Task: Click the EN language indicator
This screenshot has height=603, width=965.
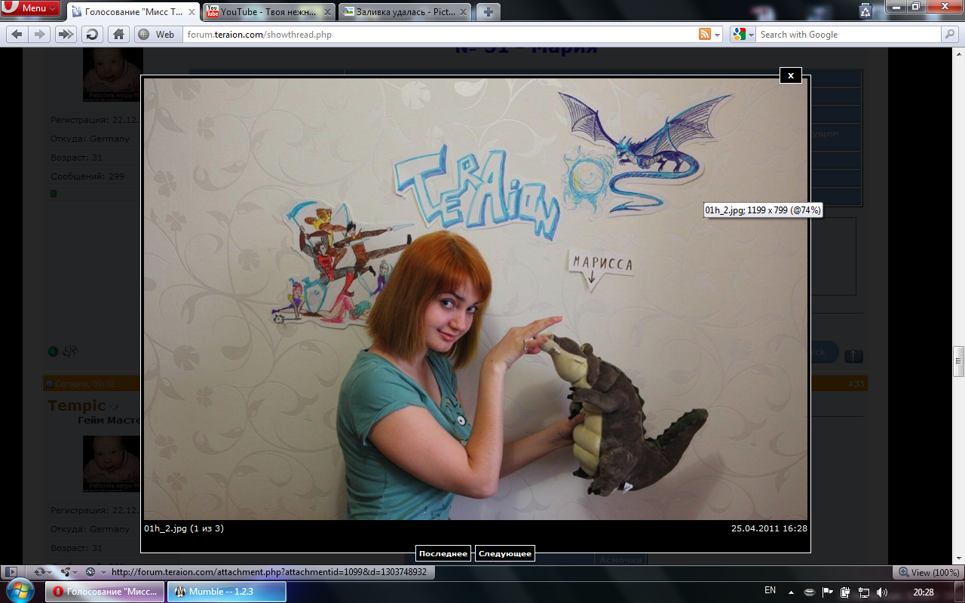Action: click(770, 590)
